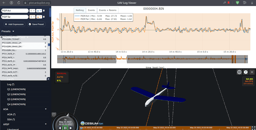Delete the PIDP.Tar expression
Screen dimensions: 256x130
click(x=44, y=17)
